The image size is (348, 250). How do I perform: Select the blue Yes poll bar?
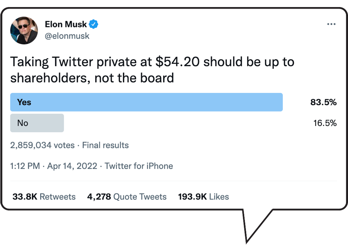click(146, 102)
